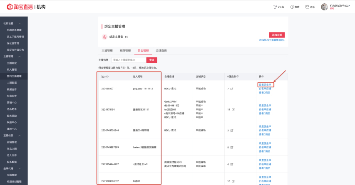Viewport: 355px width, 185px height.
Task: Open 员工子账号管理 in sidebar
Action: click(15, 37)
